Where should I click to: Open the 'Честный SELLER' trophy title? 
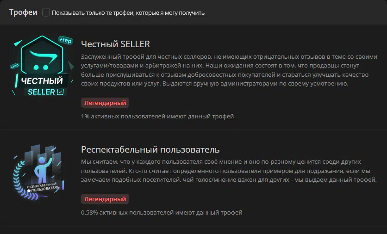coord(116,44)
